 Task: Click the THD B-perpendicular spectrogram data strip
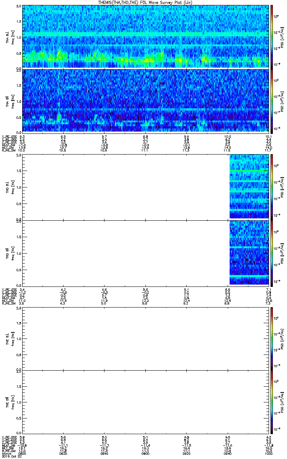249,187
